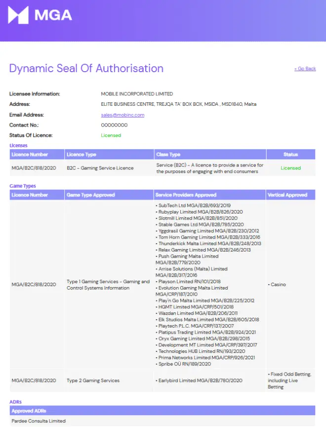Select HGMT Limited MGA/CRP/501/2018 entry
The image size is (326, 427).
195,307
